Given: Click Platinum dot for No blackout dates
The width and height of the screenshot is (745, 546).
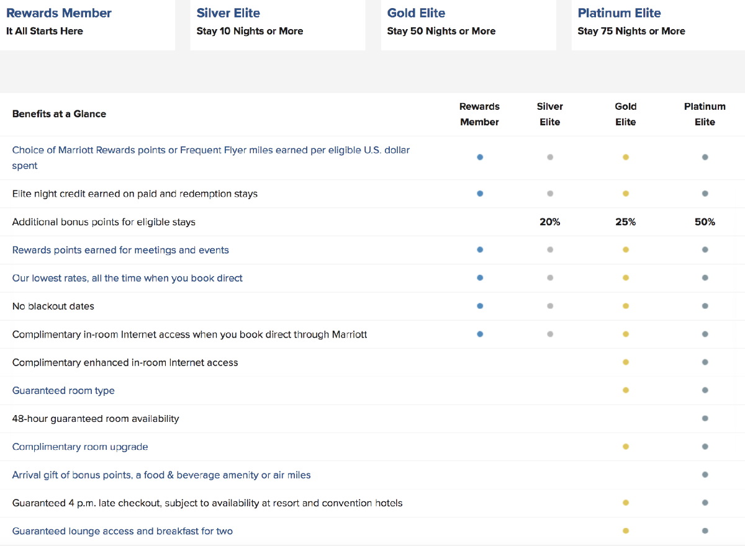Looking at the screenshot, I should (x=705, y=306).
